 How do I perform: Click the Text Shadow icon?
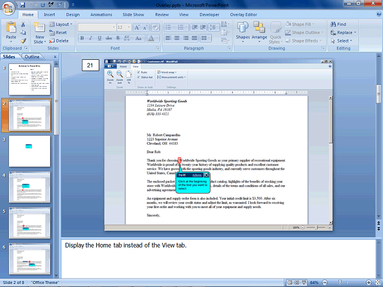(x=118, y=38)
